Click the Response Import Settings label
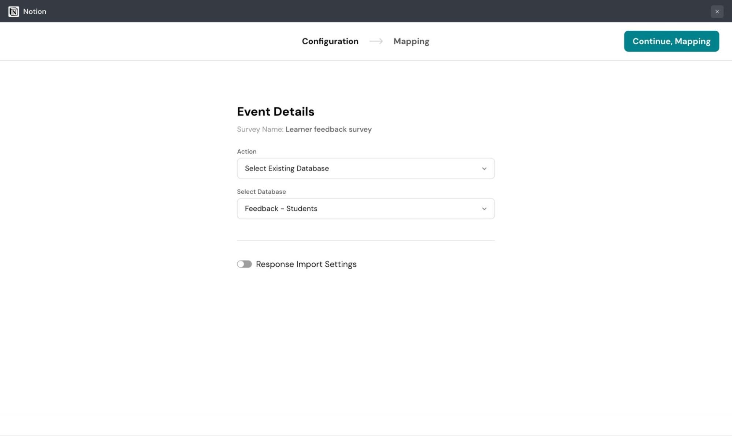The image size is (732, 436). pos(306,264)
